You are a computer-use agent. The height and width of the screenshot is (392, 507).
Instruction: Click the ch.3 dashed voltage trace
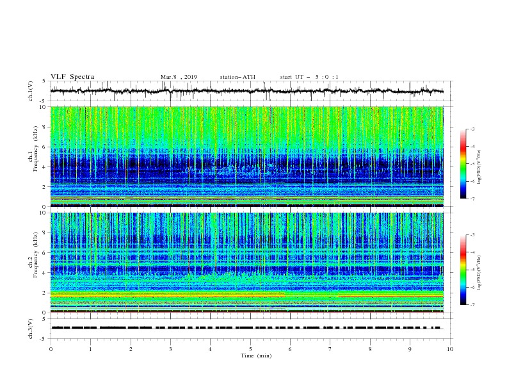tap(246, 328)
